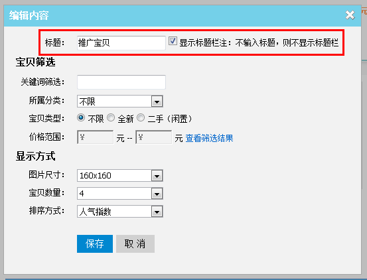Viewport: 367px width, 280px height.
Task: Expand the 排序方式 人气指数 dropdown
Action: pos(157,212)
